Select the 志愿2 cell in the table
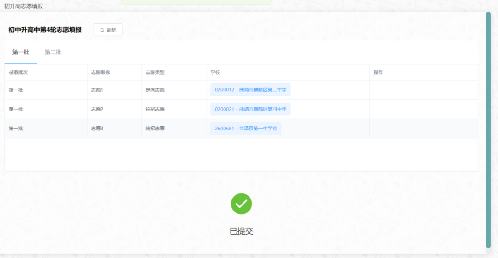This screenshot has height=258, width=498. (97, 109)
